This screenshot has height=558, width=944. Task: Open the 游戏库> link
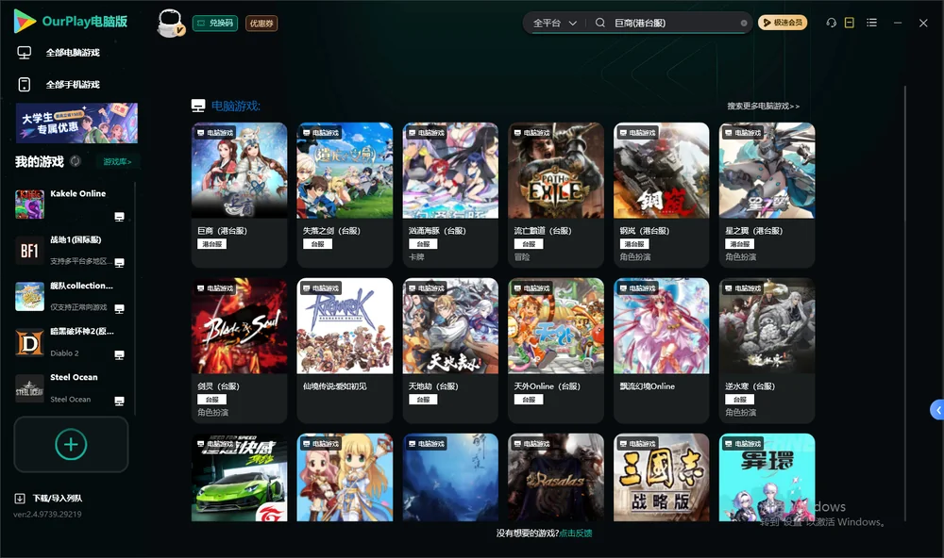[x=117, y=162]
